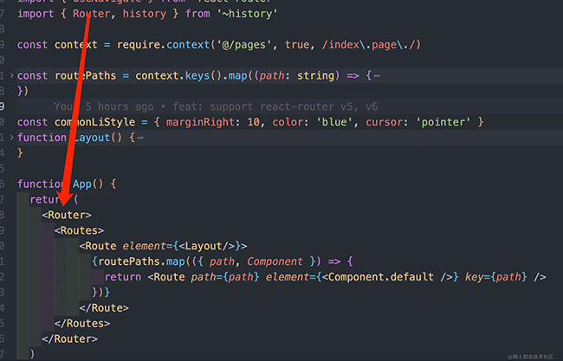The height and width of the screenshot is (361, 563).
Task: Click the 'blue' color string
Action: [x=334, y=122]
